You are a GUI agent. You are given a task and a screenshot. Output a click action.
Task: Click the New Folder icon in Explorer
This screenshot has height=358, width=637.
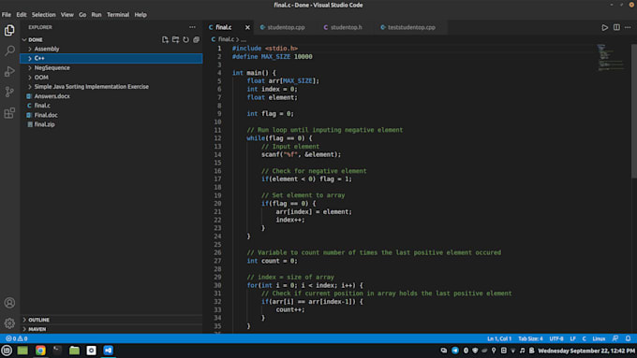175,40
